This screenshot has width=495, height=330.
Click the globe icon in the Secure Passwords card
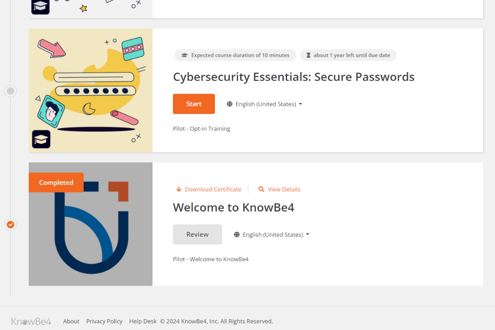point(230,104)
